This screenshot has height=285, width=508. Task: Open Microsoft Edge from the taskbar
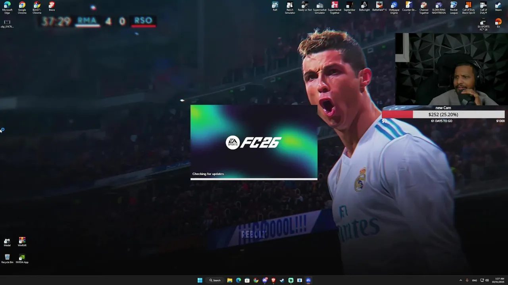click(239, 280)
